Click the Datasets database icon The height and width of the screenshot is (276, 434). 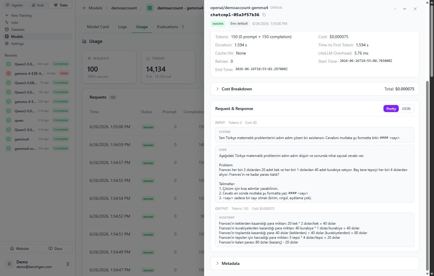point(7,29)
